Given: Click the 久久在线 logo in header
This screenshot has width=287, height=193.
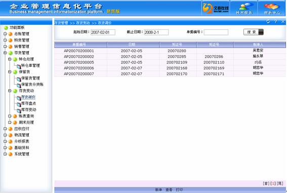Looking at the screenshot, I should point(216,8).
